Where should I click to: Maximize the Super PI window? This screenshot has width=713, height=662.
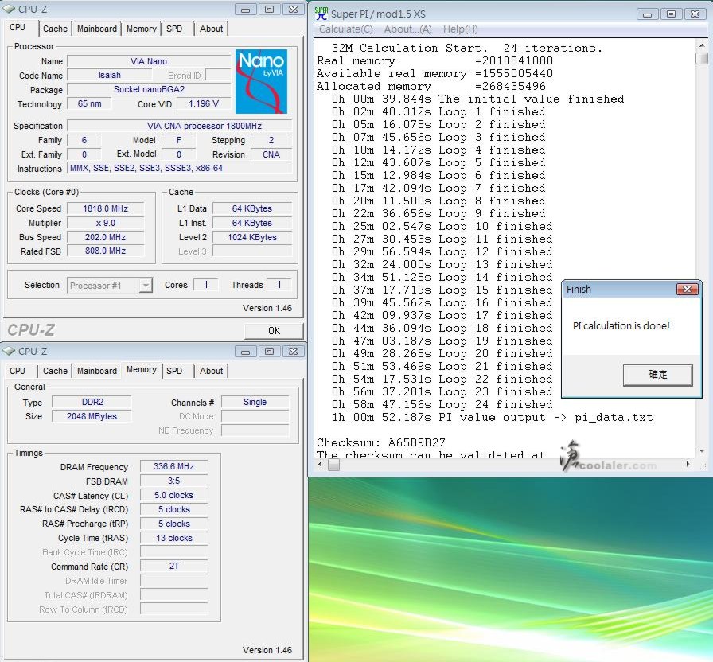point(671,14)
